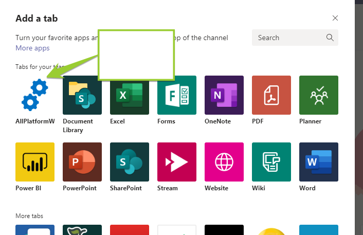Add a SharePoint tab

(130, 162)
